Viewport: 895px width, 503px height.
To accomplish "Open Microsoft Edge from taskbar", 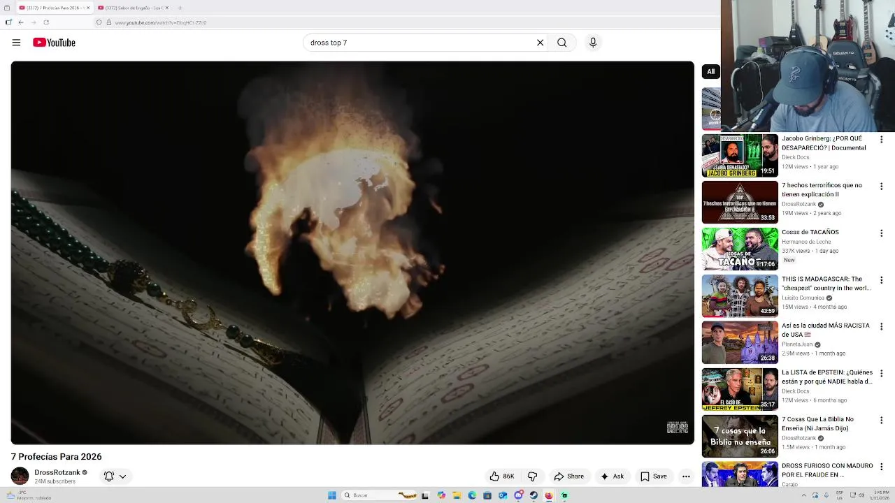I will click(472, 495).
